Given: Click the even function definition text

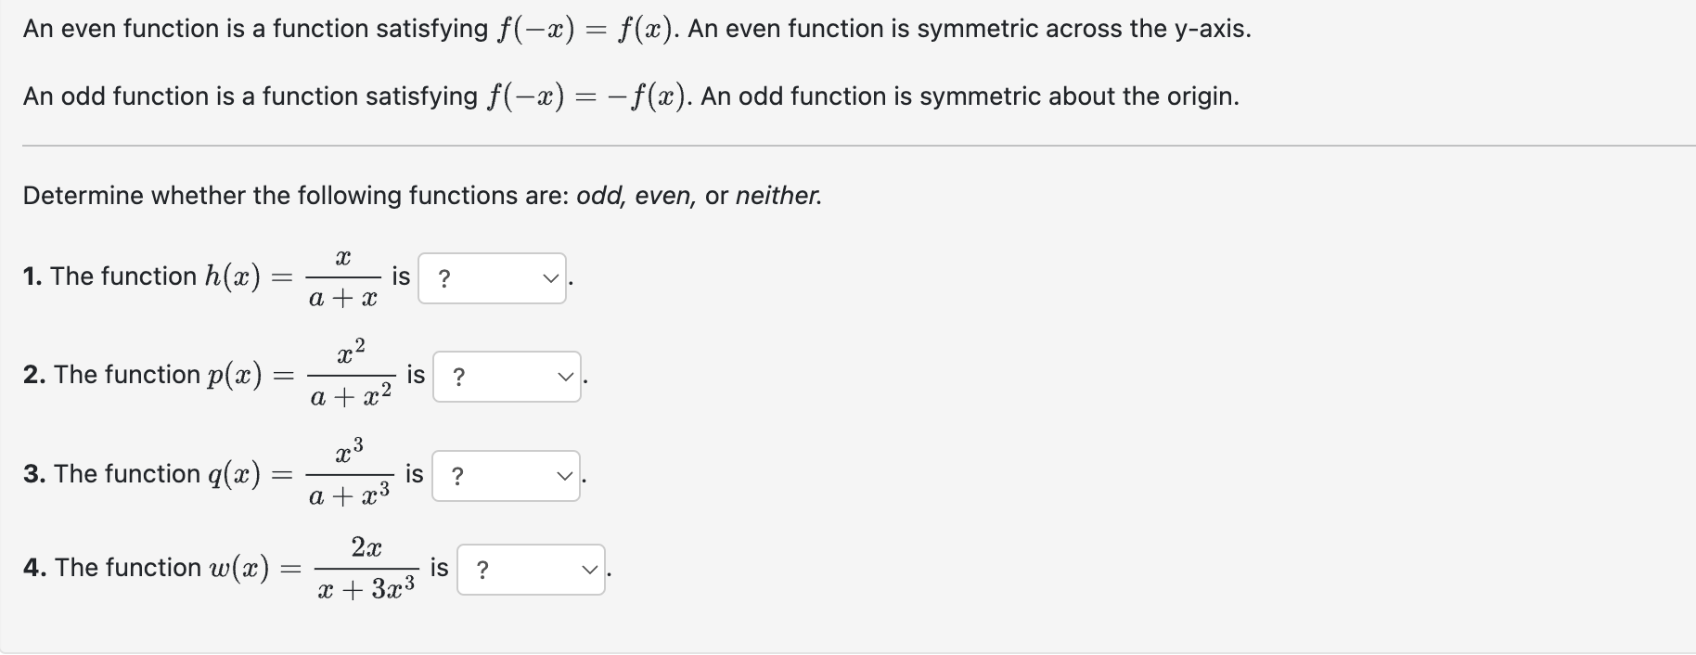Looking at the screenshot, I should [636, 28].
